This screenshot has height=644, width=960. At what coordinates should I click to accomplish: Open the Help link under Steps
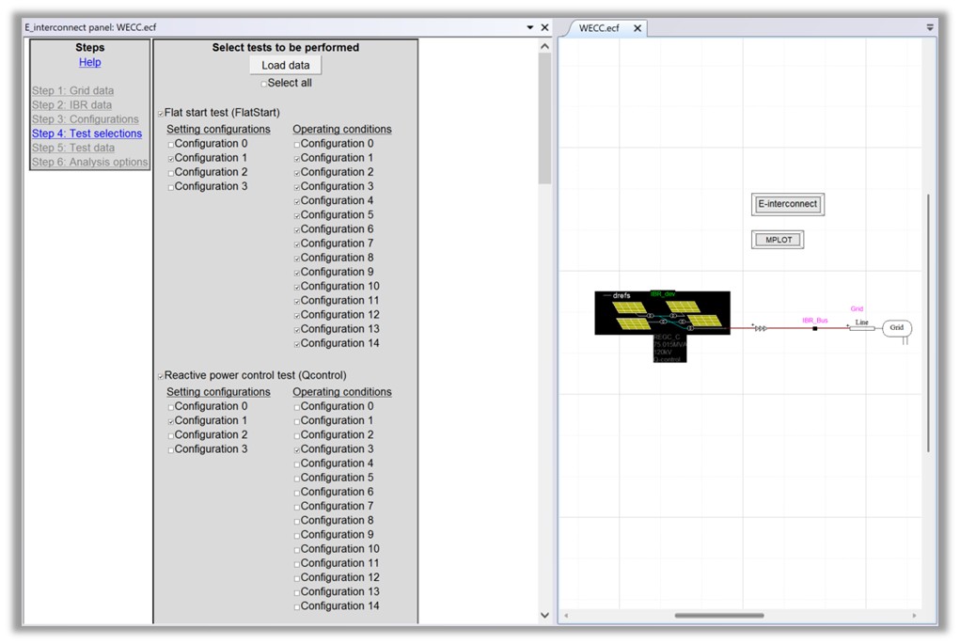pyautogui.click(x=89, y=62)
